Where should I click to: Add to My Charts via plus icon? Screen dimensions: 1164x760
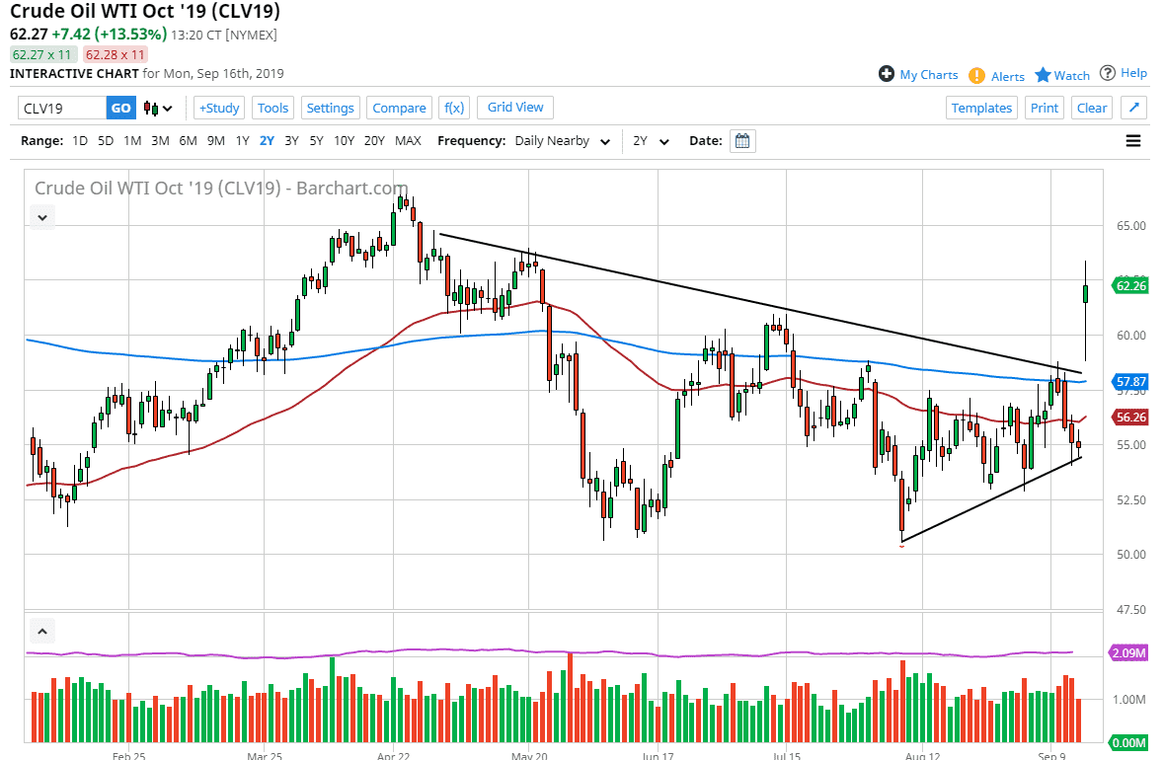[x=887, y=73]
